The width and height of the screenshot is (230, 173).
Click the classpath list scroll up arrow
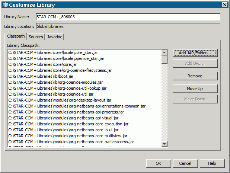click(x=164, y=52)
